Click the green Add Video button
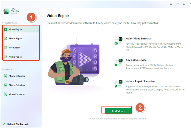The height and width of the screenshot is (128, 191). (118, 111)
